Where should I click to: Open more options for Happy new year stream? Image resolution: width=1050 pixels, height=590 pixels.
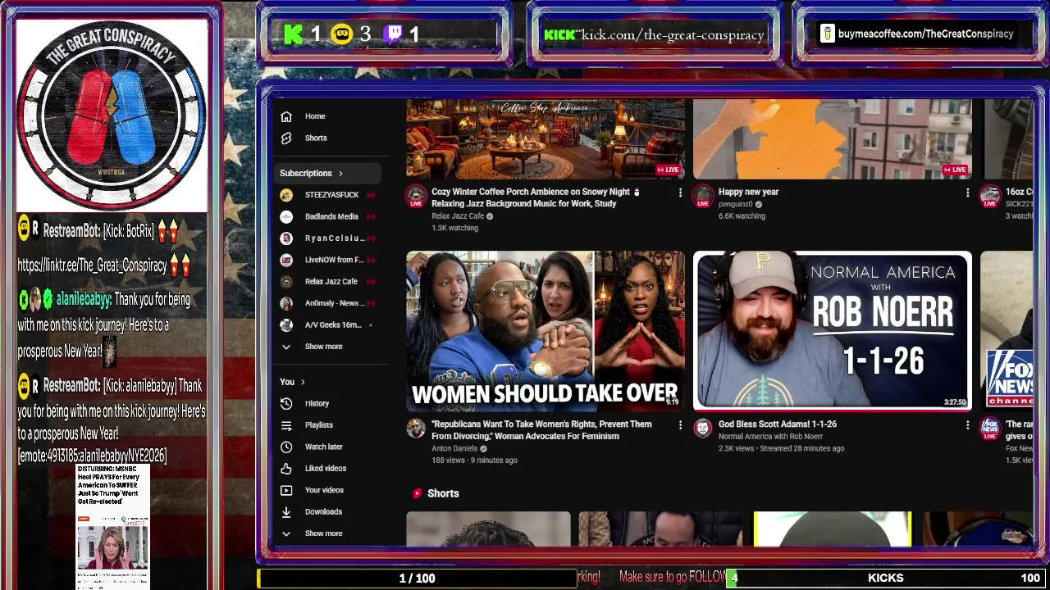click(967, 193)
